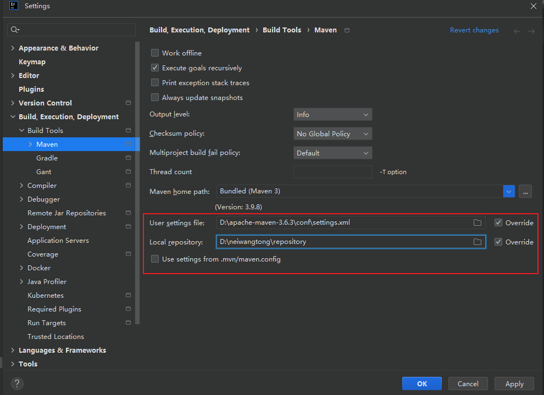
Task: Click the settings tree vertical scrollbar
Action: (137, 183)
